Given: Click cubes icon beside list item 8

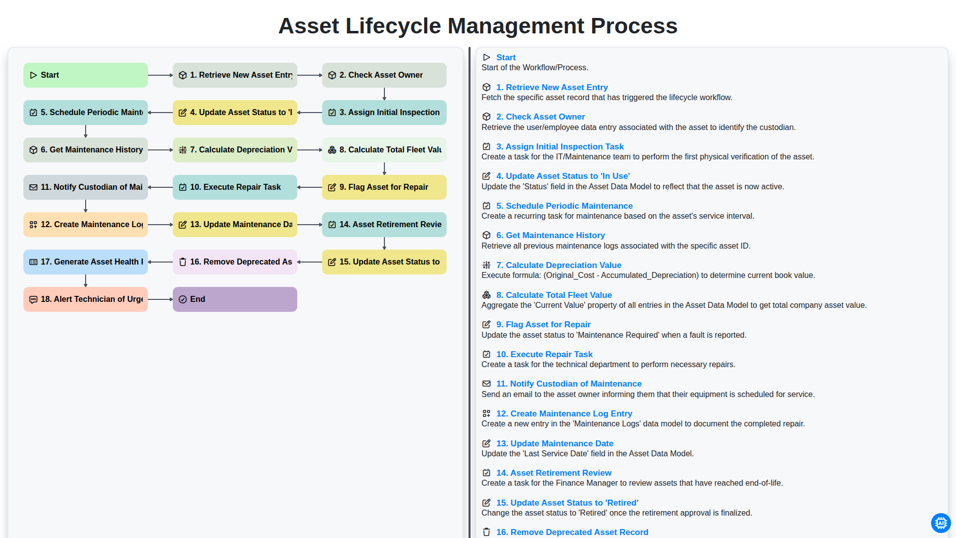Looking at the screenshot, I should pyautogui.click(x=486, y=295).
